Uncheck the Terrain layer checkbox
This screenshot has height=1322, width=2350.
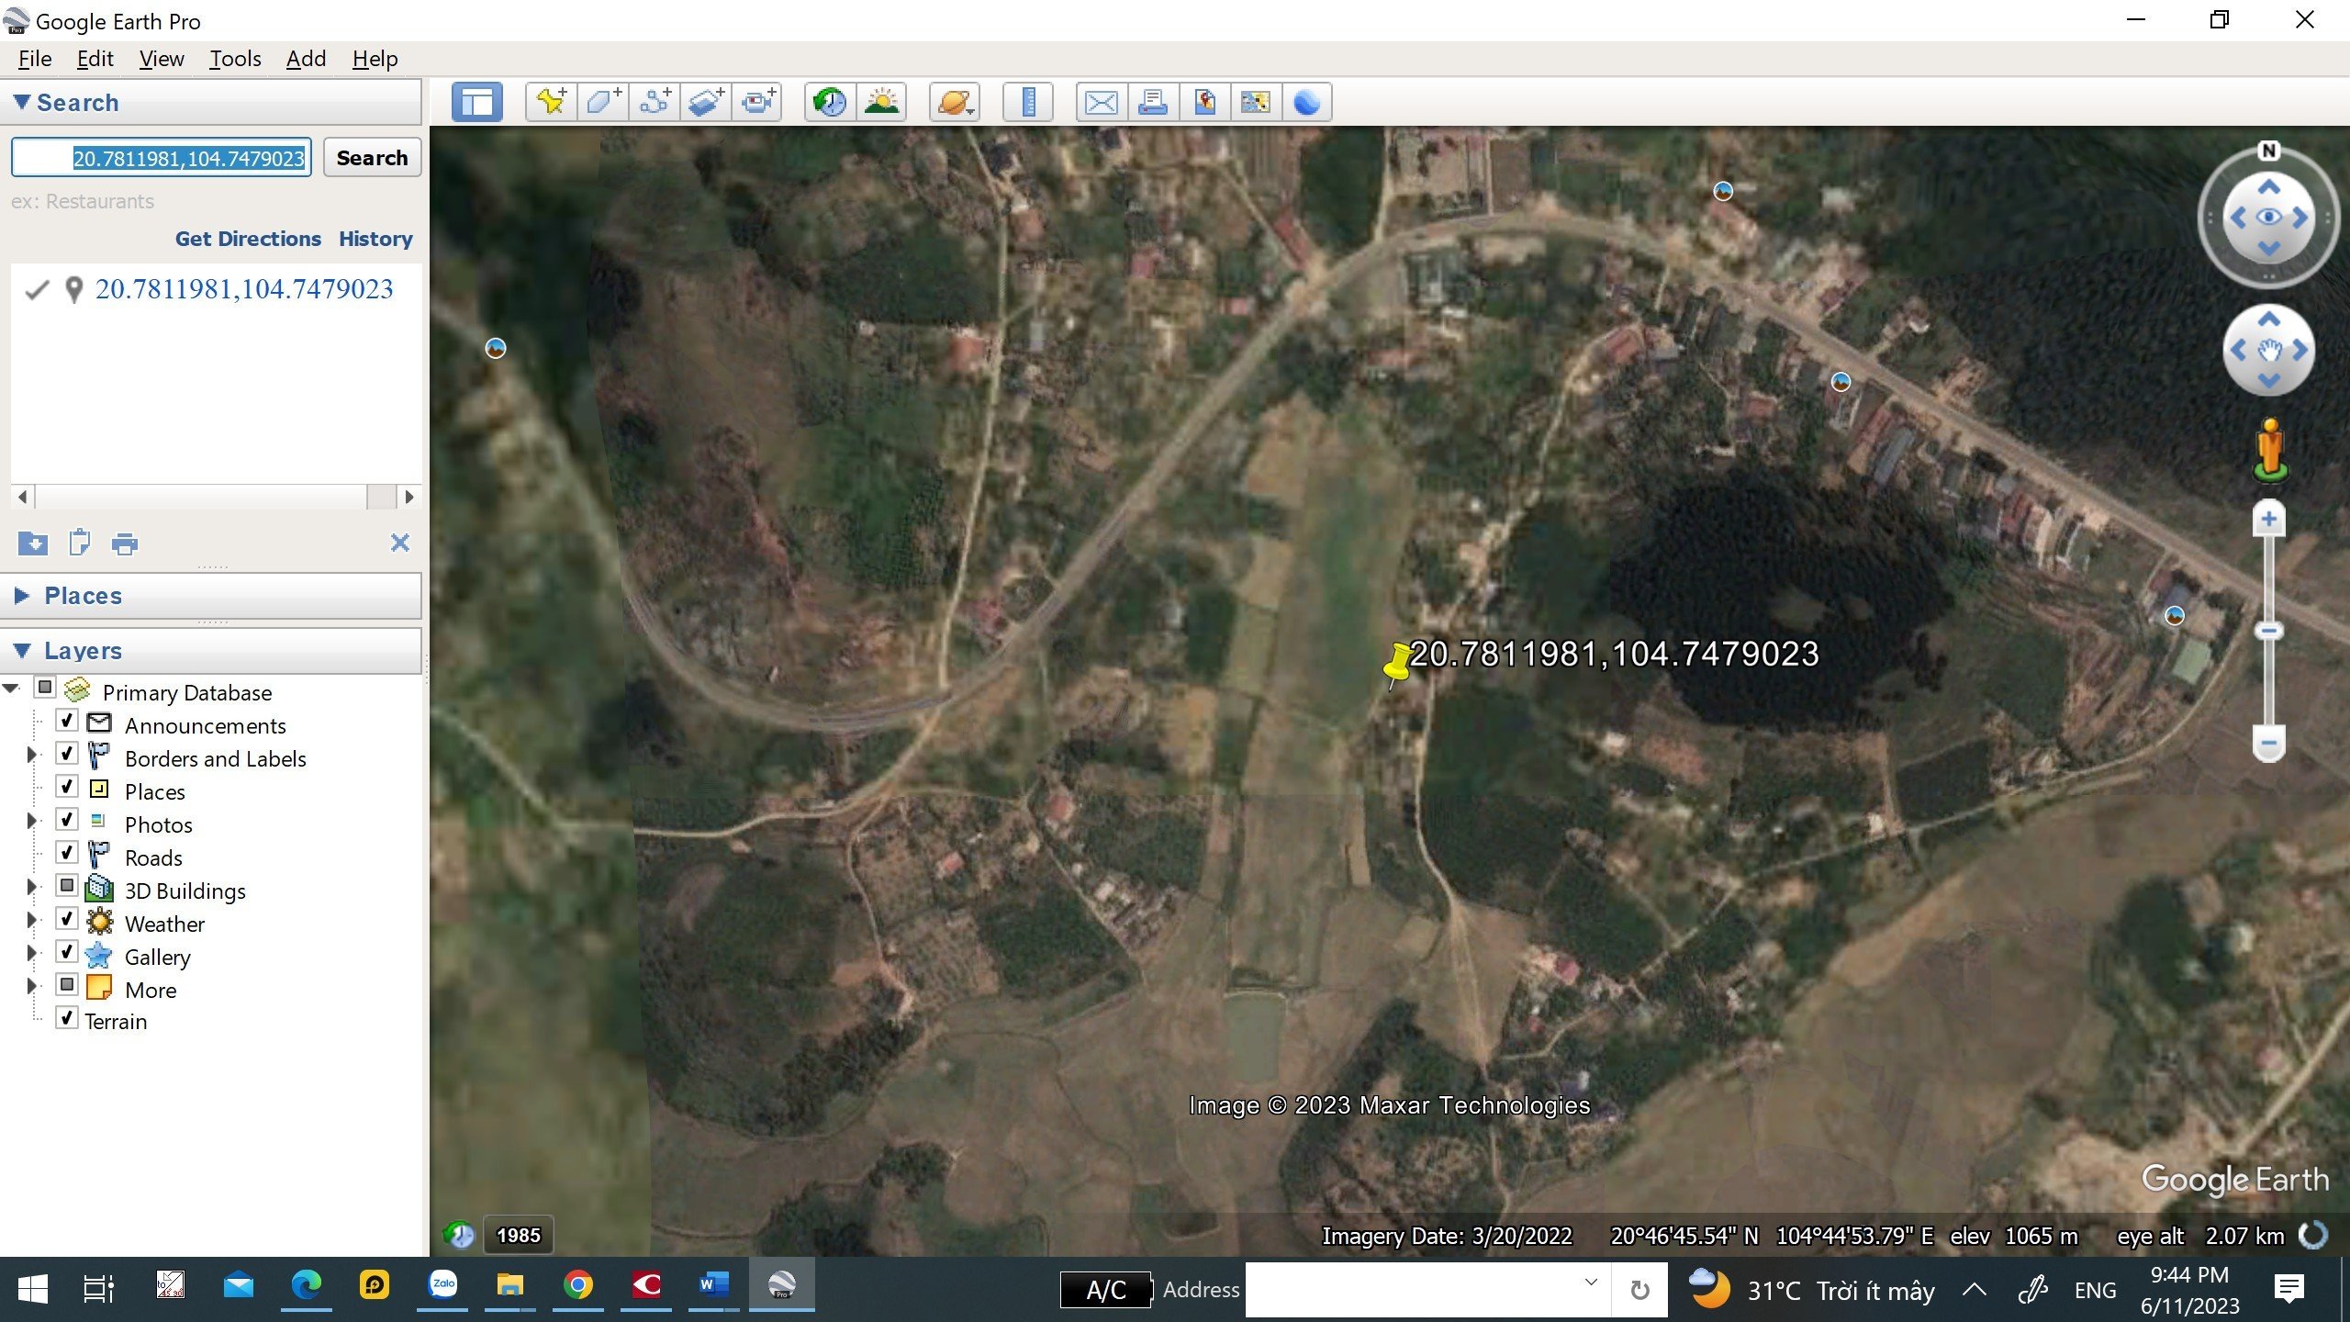tap(66, 1018)
